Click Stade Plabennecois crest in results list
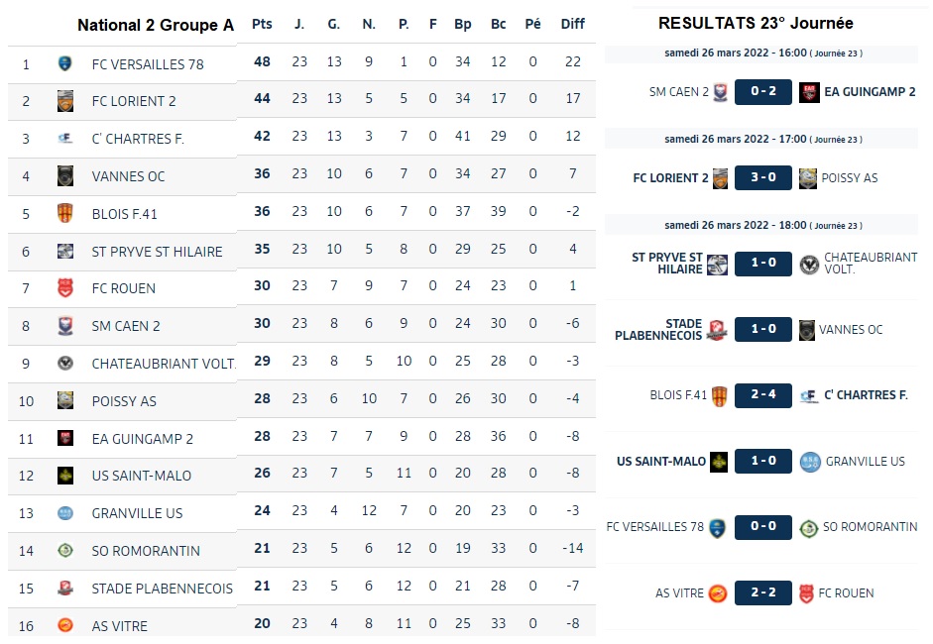Image resolution: width=933 pixels, height=644 pixels. 717,330
